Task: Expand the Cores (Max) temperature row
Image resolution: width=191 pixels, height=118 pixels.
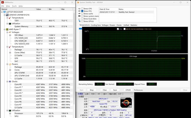Action: point(10,53)
